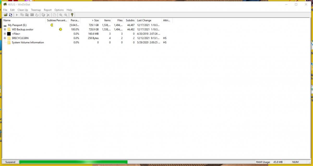The width and height of the screenshot is (313, 166).
Task: Click the permanent Delete X icon
Action: [48, 15]
